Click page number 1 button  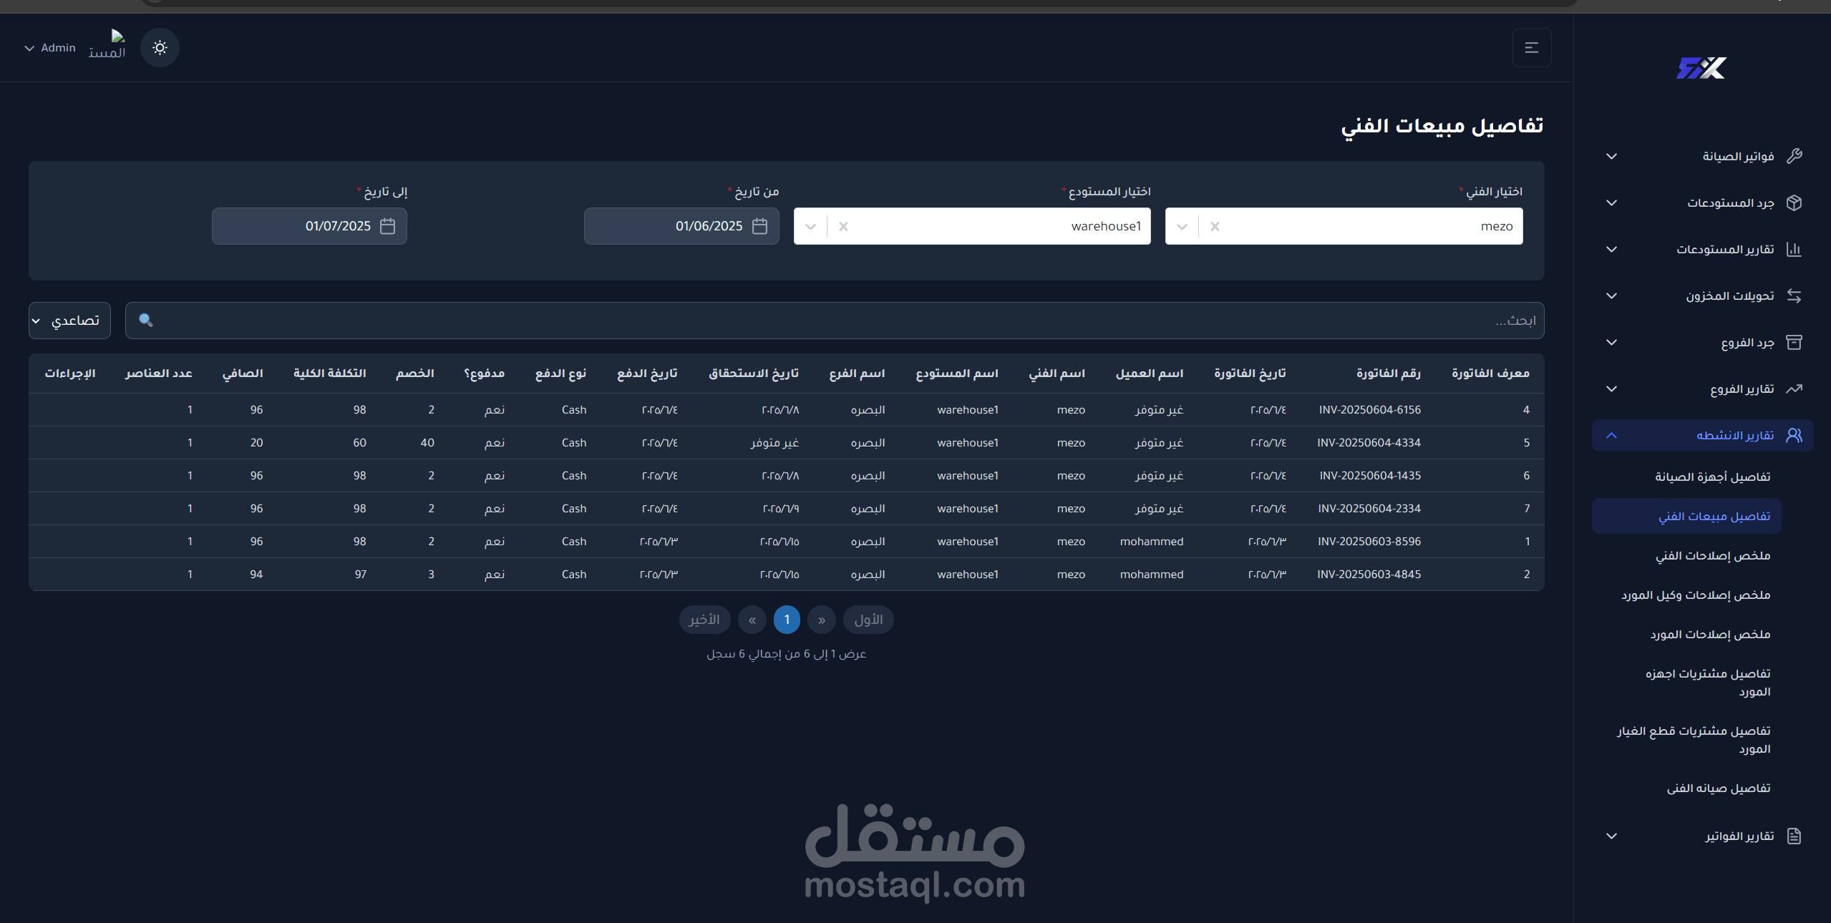(x=787, y=620)
